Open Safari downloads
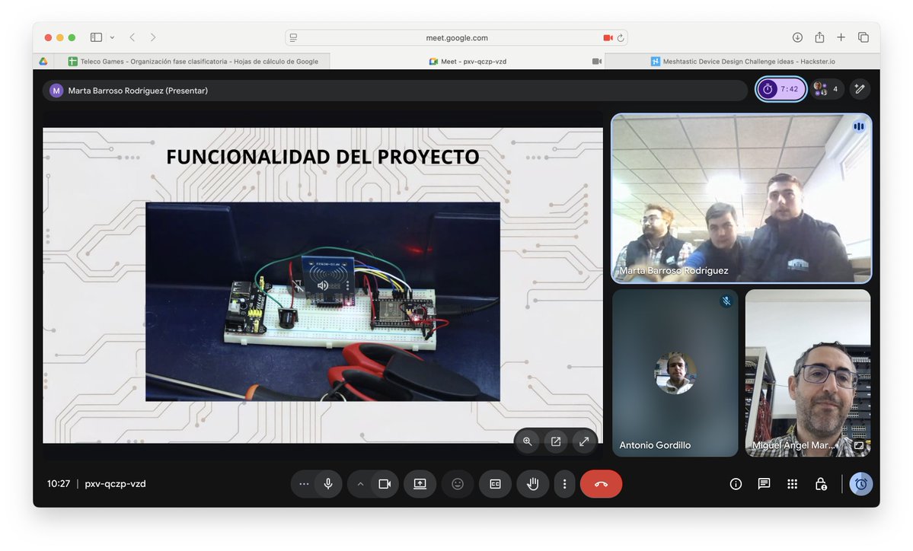This screenshot has height=551, width=913. (x=797, y=37)
